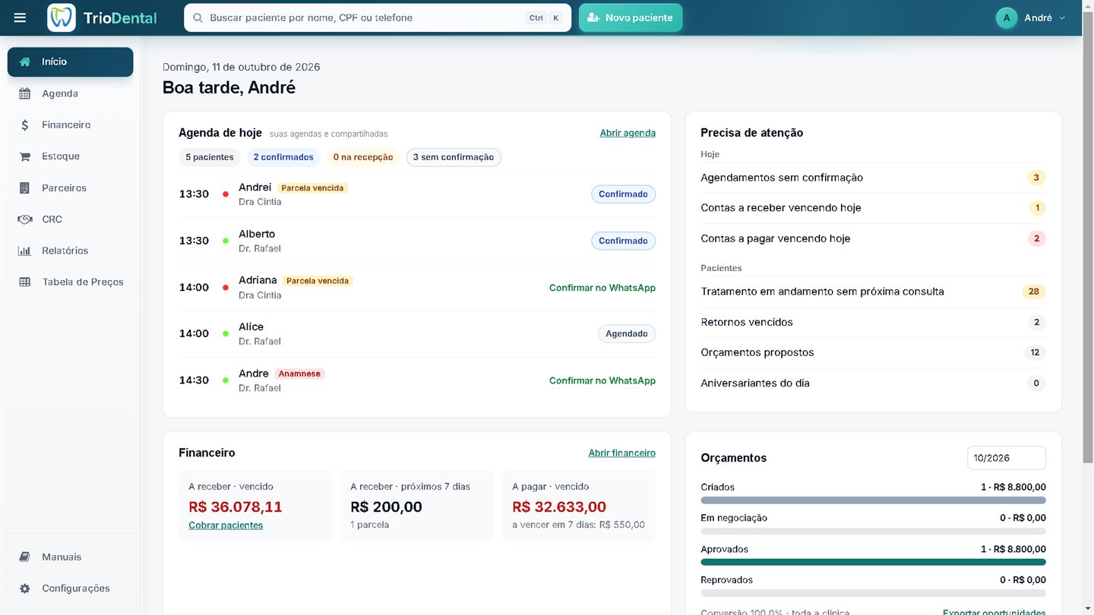Open the 10/2026 month picker
This screenshot has width=1094, height=615.
click(1006, 458)
